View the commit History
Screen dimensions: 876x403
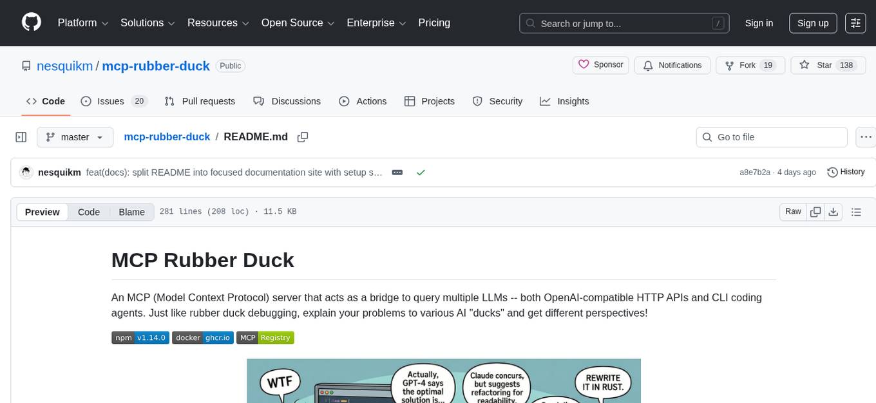click(x=846, y=172)
